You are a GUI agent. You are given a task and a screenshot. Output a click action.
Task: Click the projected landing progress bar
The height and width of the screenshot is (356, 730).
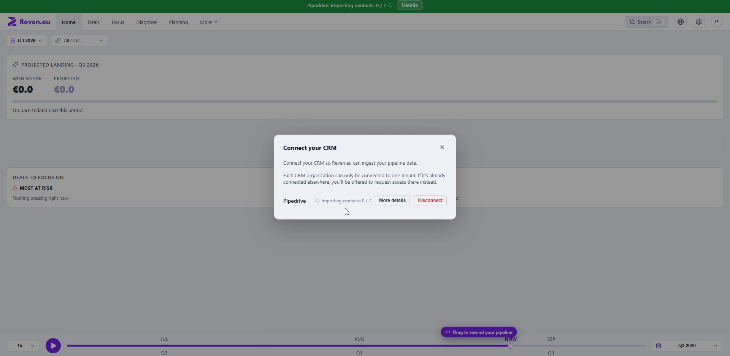[x=365, y=102]
